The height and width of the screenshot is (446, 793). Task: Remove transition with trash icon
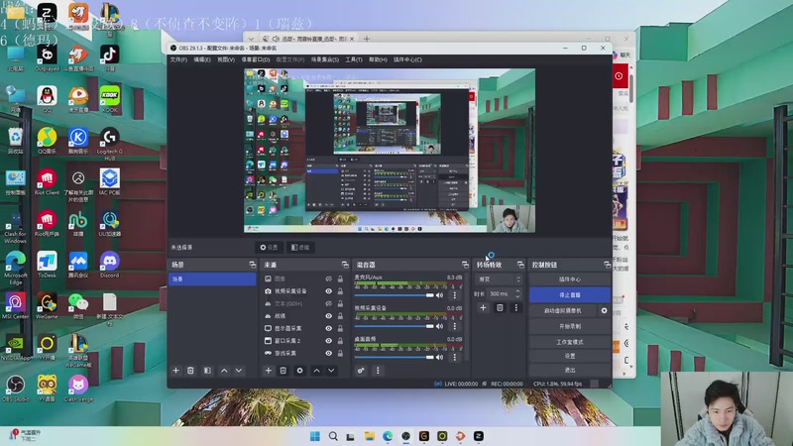(x=500, y=307)
